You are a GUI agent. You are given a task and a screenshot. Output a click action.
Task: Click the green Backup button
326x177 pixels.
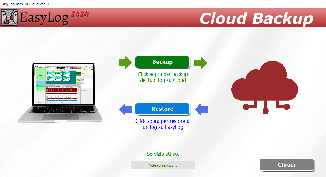pyautogui.click(x=163, y=62)
